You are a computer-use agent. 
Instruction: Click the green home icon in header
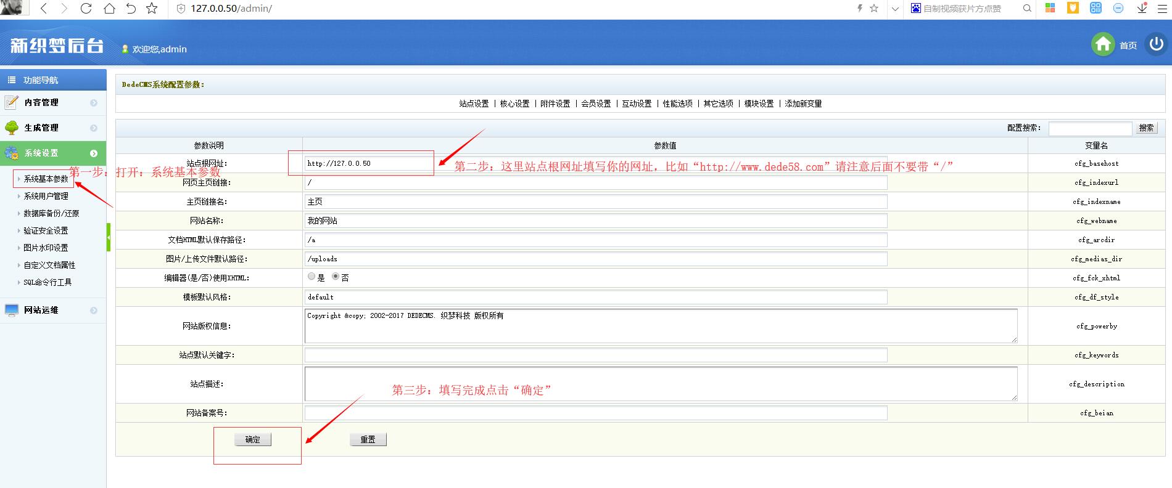[x=1103, y=44]
